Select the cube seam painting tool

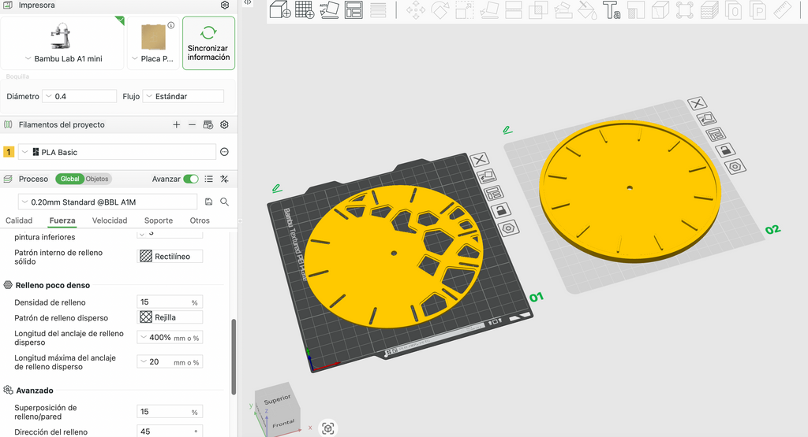[660, 10]
